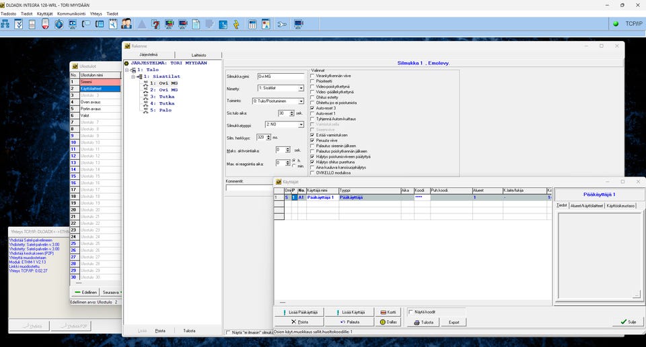Click the network structure toolbar icon

[4, 24]
